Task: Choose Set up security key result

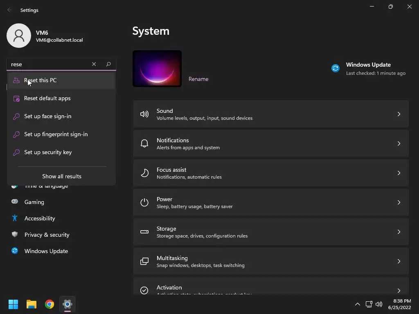Action: [61, 152]
